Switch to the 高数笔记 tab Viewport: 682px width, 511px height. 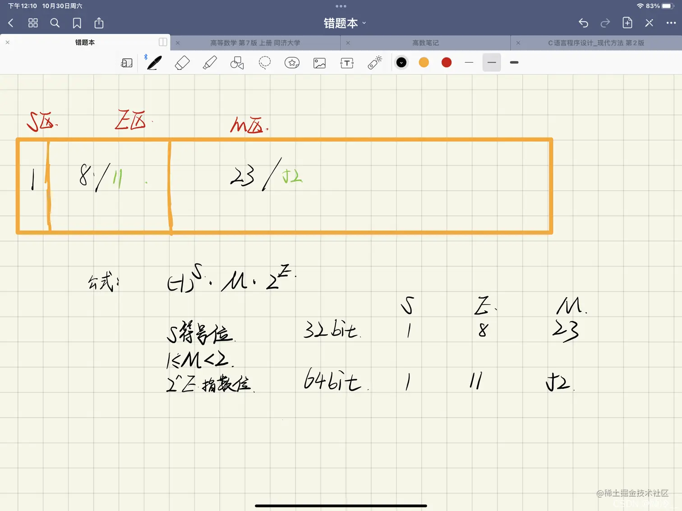pyautogui.click(x=425, y=42)
